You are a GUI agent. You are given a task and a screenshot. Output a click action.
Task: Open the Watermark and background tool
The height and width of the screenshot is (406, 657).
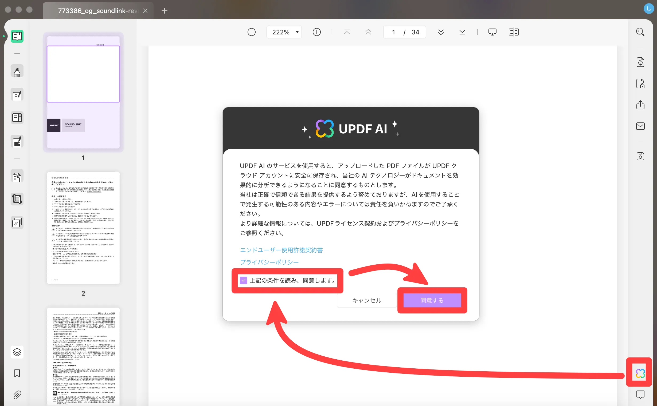point(17,222)
